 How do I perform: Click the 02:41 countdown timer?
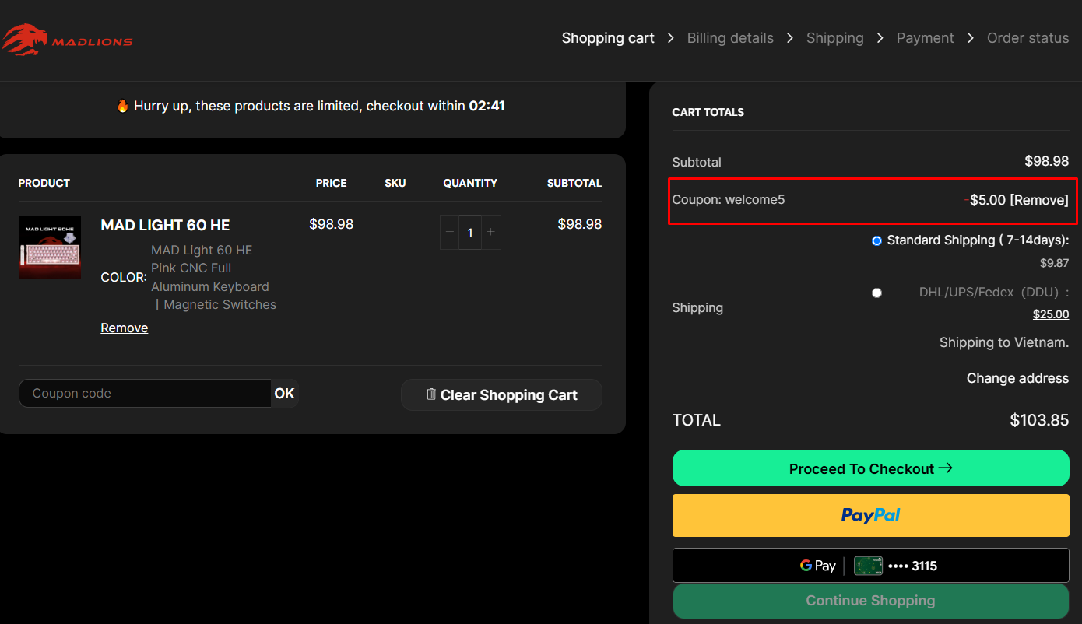click(x=487, y=106)
